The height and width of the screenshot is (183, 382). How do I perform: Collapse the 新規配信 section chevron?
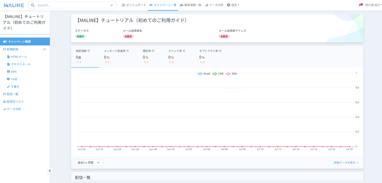click(45, 49)
